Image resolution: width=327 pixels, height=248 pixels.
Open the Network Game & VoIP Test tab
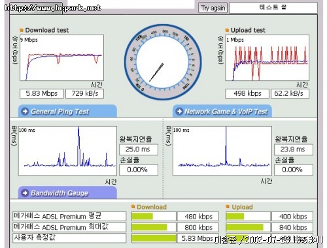[x=222, y=111]
